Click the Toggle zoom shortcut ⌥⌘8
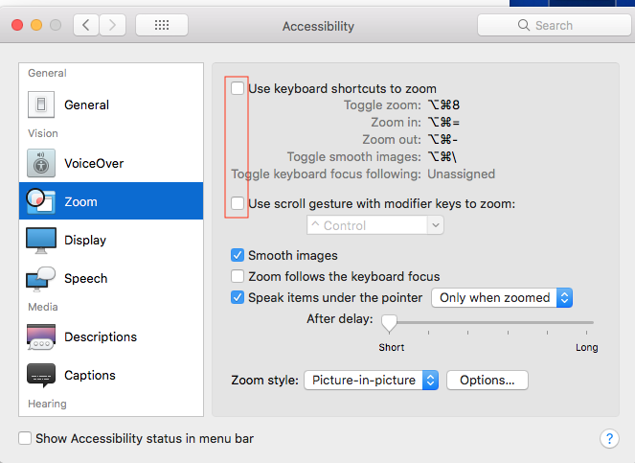The height and width of the screenshot is (463, 635). pyautogui.click(x=443, y=105)
